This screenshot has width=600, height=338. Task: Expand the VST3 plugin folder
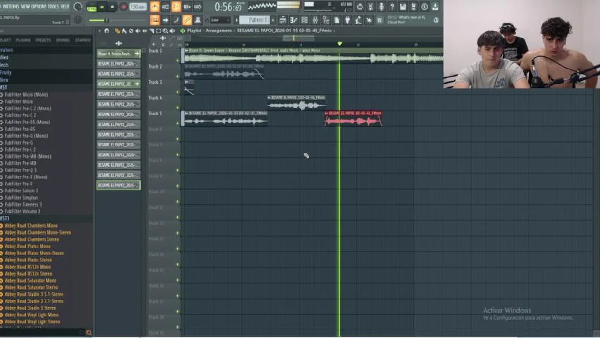[x=5, y=218]
